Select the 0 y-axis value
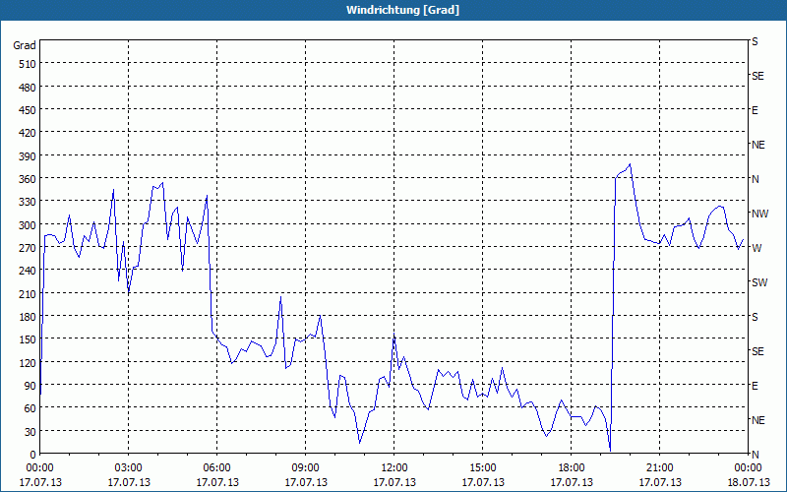Viewport: 787px width, 492px height. point(33,455)
